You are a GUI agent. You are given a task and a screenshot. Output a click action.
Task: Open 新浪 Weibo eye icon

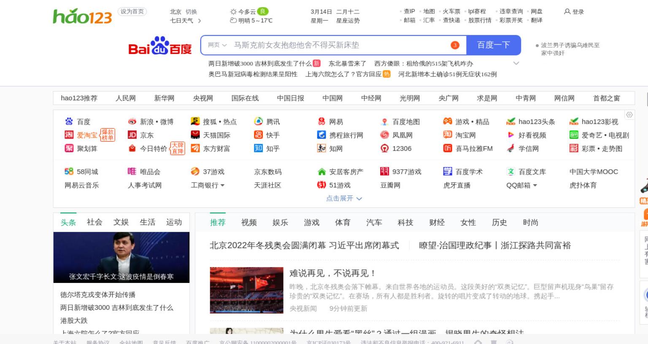[x=132, y=121]
